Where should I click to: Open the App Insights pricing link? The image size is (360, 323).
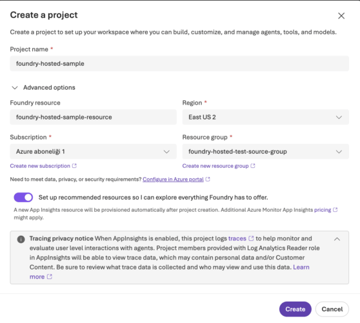323,210
